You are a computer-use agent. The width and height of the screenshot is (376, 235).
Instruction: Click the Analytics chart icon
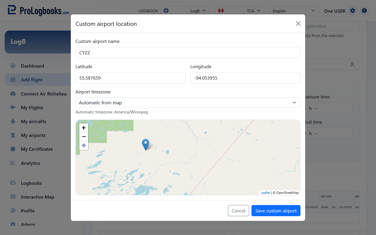tap(13, 163)
